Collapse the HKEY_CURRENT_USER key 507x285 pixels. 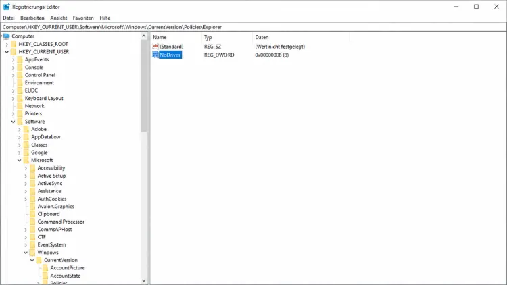7,52
